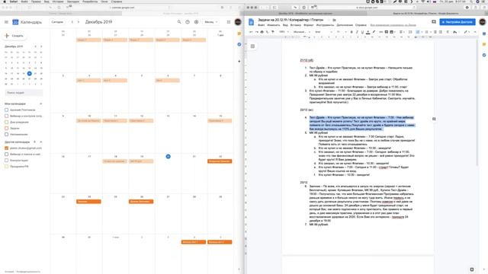Click the highlight color pen in Docs toolbar
Viewport: 488px width, 274px height.
click(x=374, y=32)
